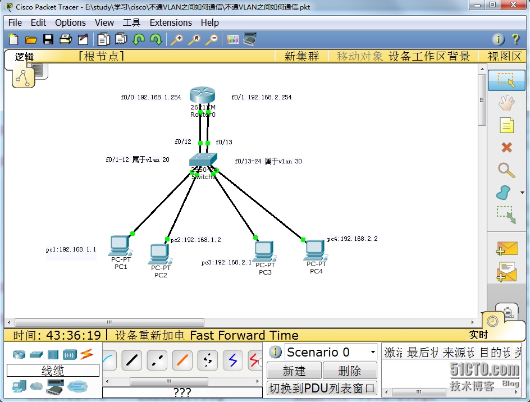
Task: Choose Wireless Devices category in device box
Action: [70, 355]
